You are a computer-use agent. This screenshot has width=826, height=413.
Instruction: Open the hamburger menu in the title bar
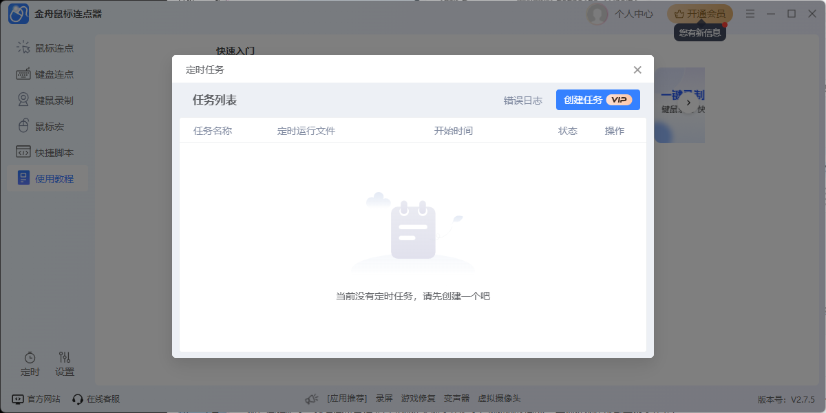[750, 13]
